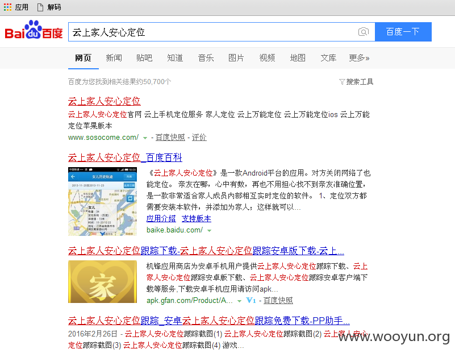The width and height of the screenshot is (455, 353).
Task: Switch to the 知道 tab
Action: (x=175, y=58)
